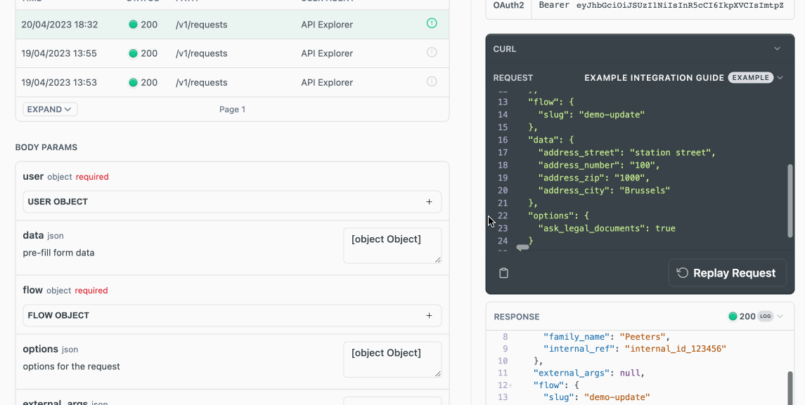Viewport: 805px width, 405px height.
Task: Select the 19/04/2023 13:55 log row
Action: (x=232, y=53)
